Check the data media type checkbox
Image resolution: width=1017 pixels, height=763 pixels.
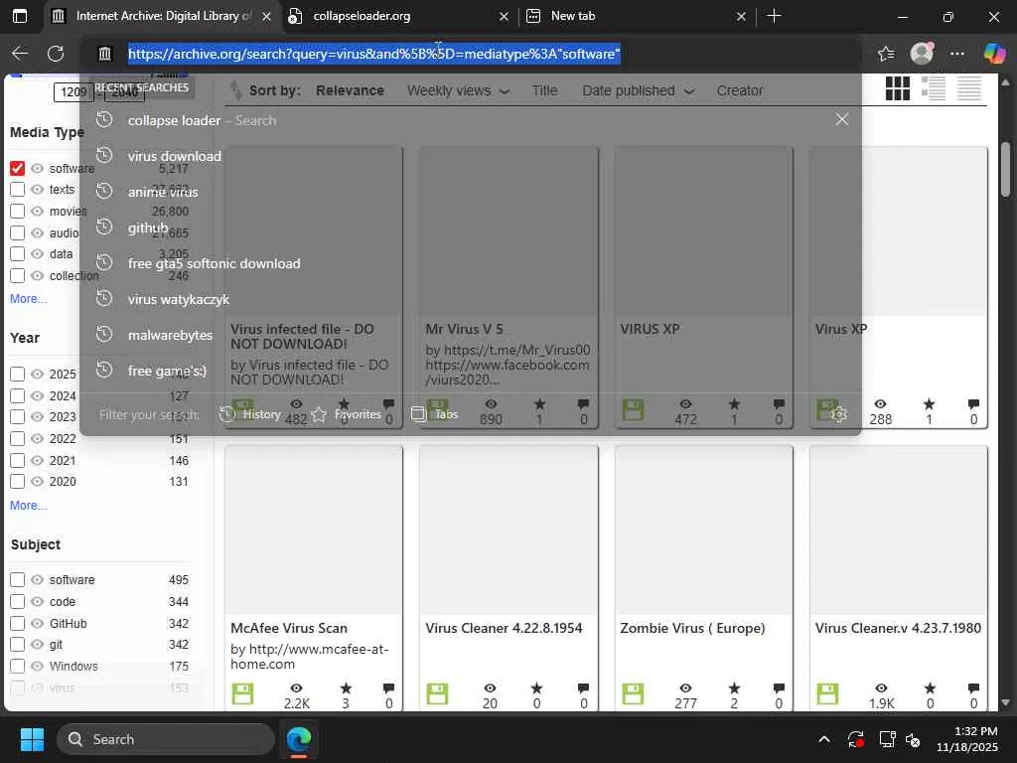pyautogui.click(x=18, y=254)
